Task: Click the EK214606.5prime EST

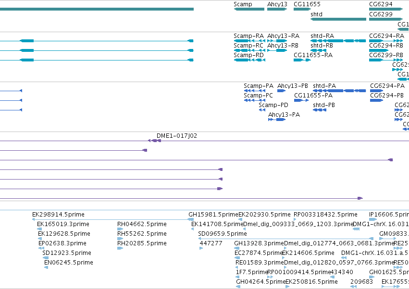Action: click(284, 258)
